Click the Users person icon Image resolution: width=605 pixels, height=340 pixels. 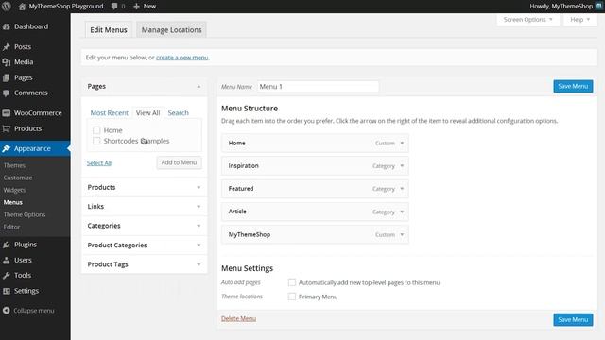tap(7, 261)
